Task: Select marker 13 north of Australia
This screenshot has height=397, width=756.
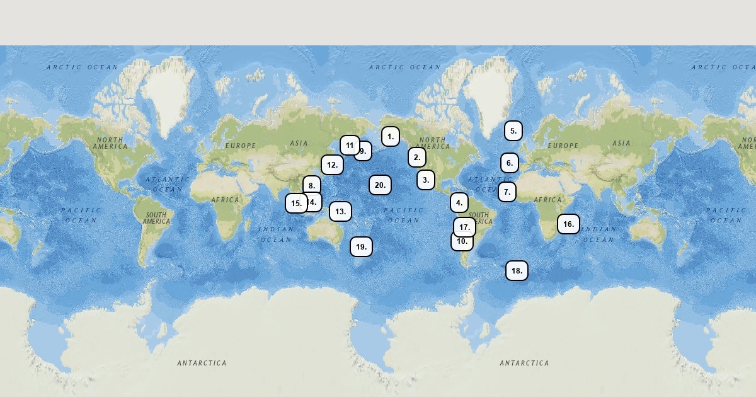Action: tap(340, 212)
